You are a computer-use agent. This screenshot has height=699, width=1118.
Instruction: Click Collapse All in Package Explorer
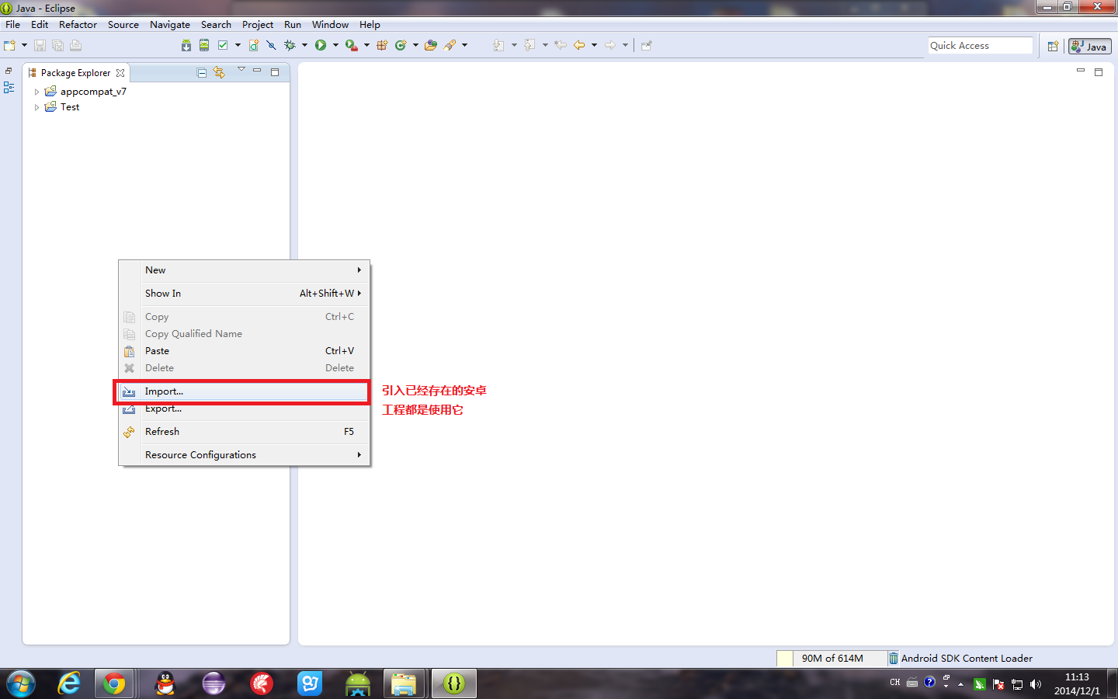pyautogui.click(x=202, y=72)
